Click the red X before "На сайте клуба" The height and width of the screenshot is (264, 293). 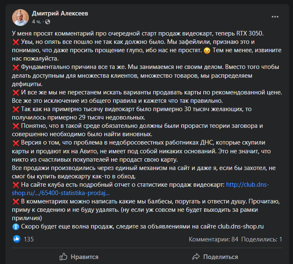coord(16,185)
